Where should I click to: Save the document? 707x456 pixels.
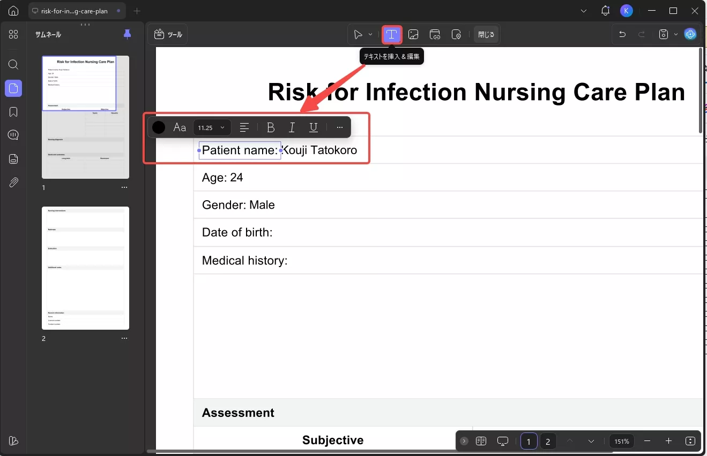tap(664, 35)
